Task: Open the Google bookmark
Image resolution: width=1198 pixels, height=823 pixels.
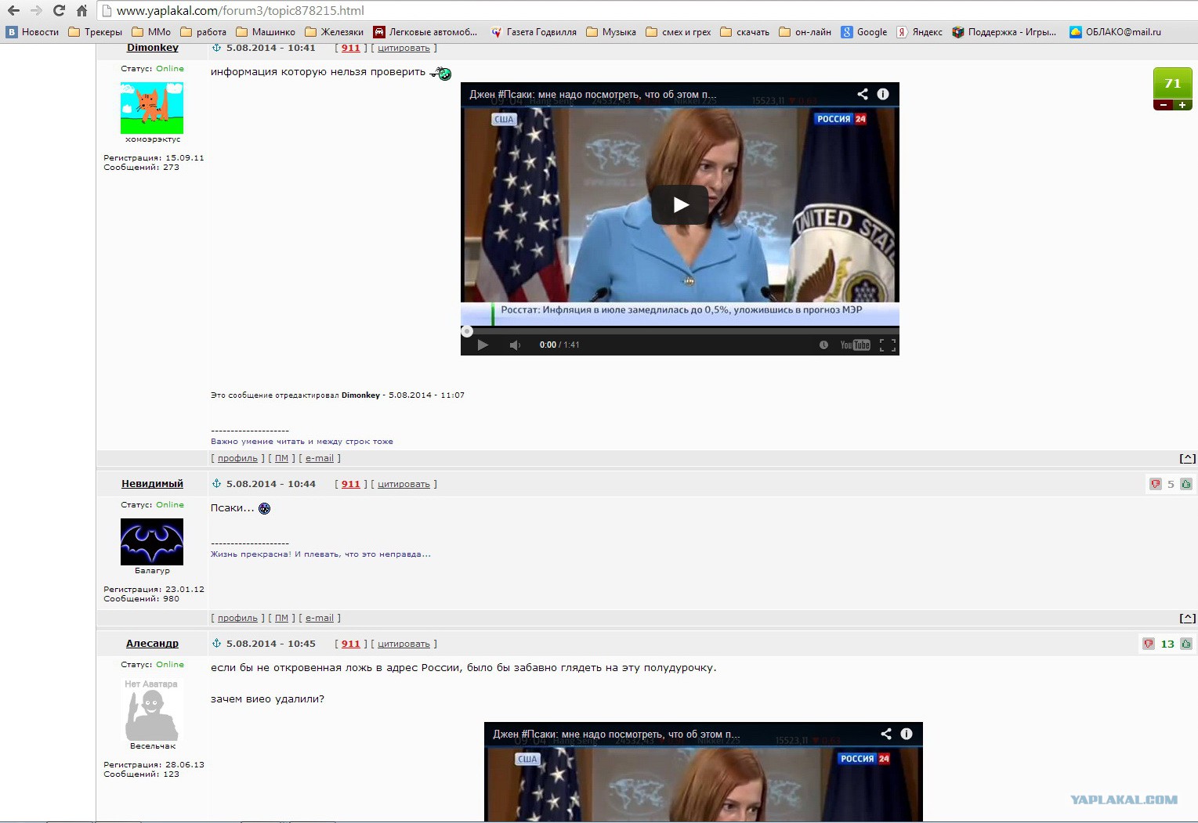Action: (x=864, y=32)
